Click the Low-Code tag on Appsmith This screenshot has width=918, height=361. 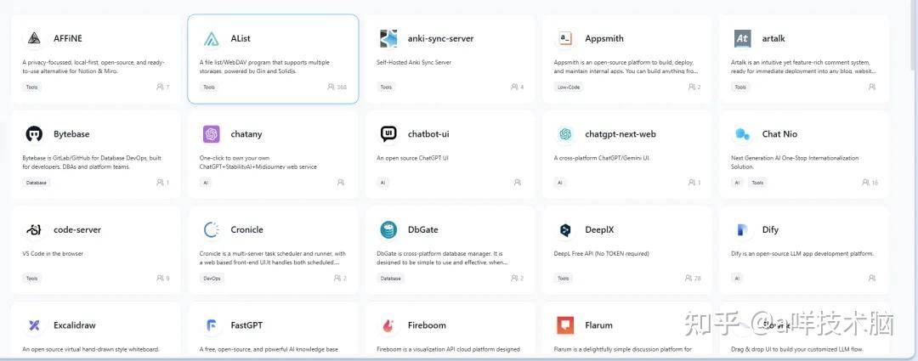569,87
